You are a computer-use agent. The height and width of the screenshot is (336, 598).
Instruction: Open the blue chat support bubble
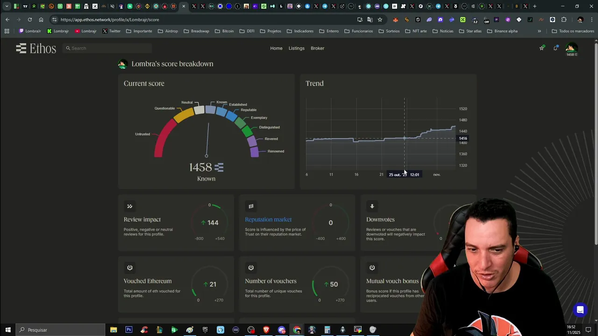tap(580, 310)
